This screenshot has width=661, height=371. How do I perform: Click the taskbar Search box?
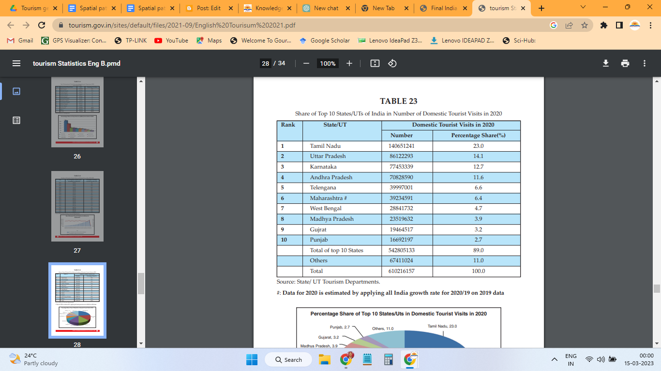click(x=288, y=359)
